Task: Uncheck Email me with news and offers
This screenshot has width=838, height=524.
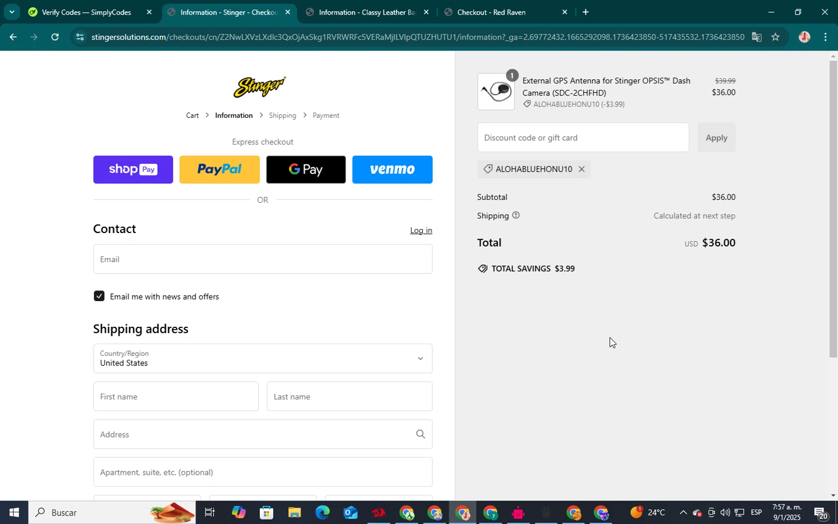Action: (x=99, y=296)
